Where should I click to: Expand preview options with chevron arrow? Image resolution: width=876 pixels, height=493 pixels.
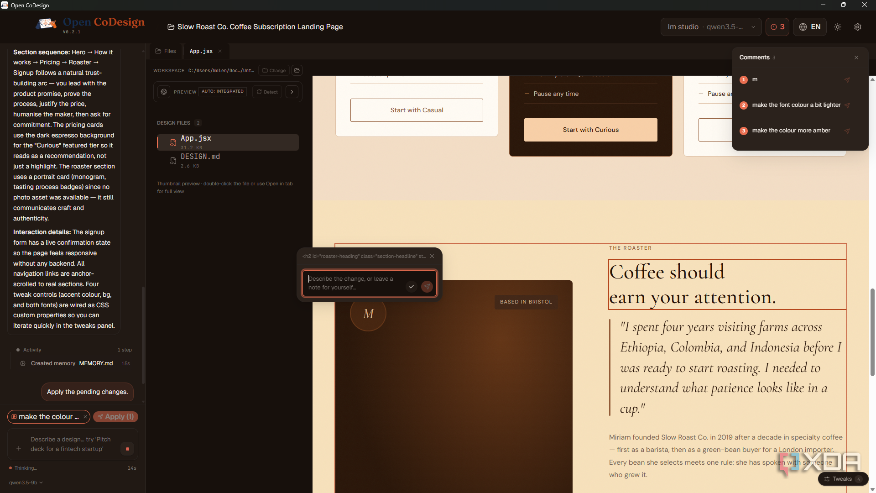[x=292, y=92]
